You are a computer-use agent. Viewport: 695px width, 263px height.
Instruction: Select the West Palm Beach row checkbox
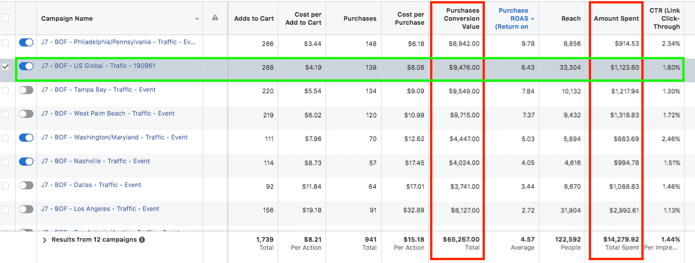[x=6, y=114]
